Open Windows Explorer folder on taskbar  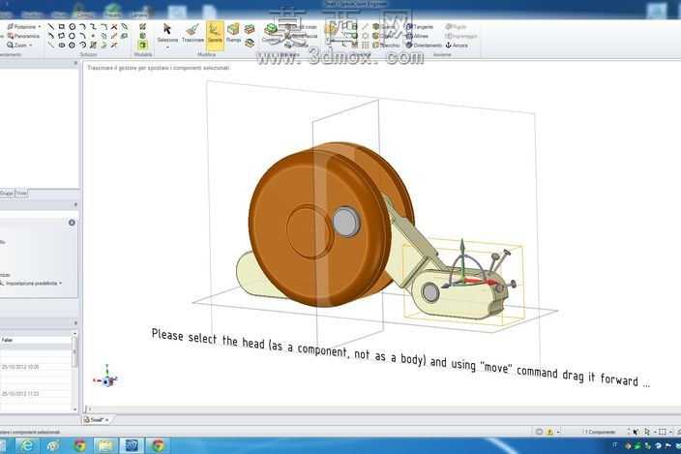[105, 445]
